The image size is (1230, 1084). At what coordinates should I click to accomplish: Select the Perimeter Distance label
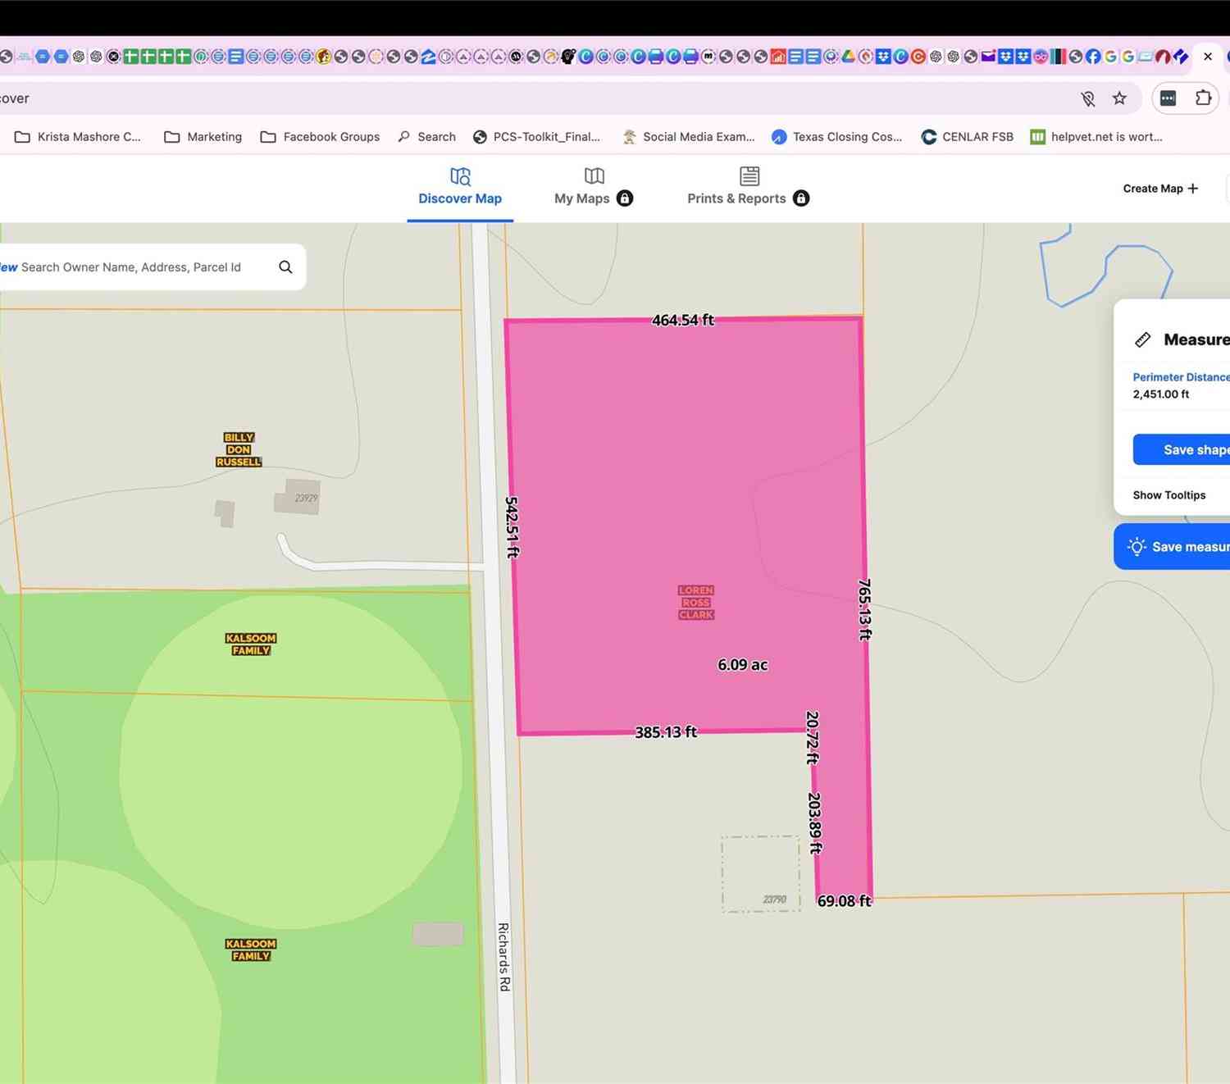pyautogui.click(x=1181, y=377)
